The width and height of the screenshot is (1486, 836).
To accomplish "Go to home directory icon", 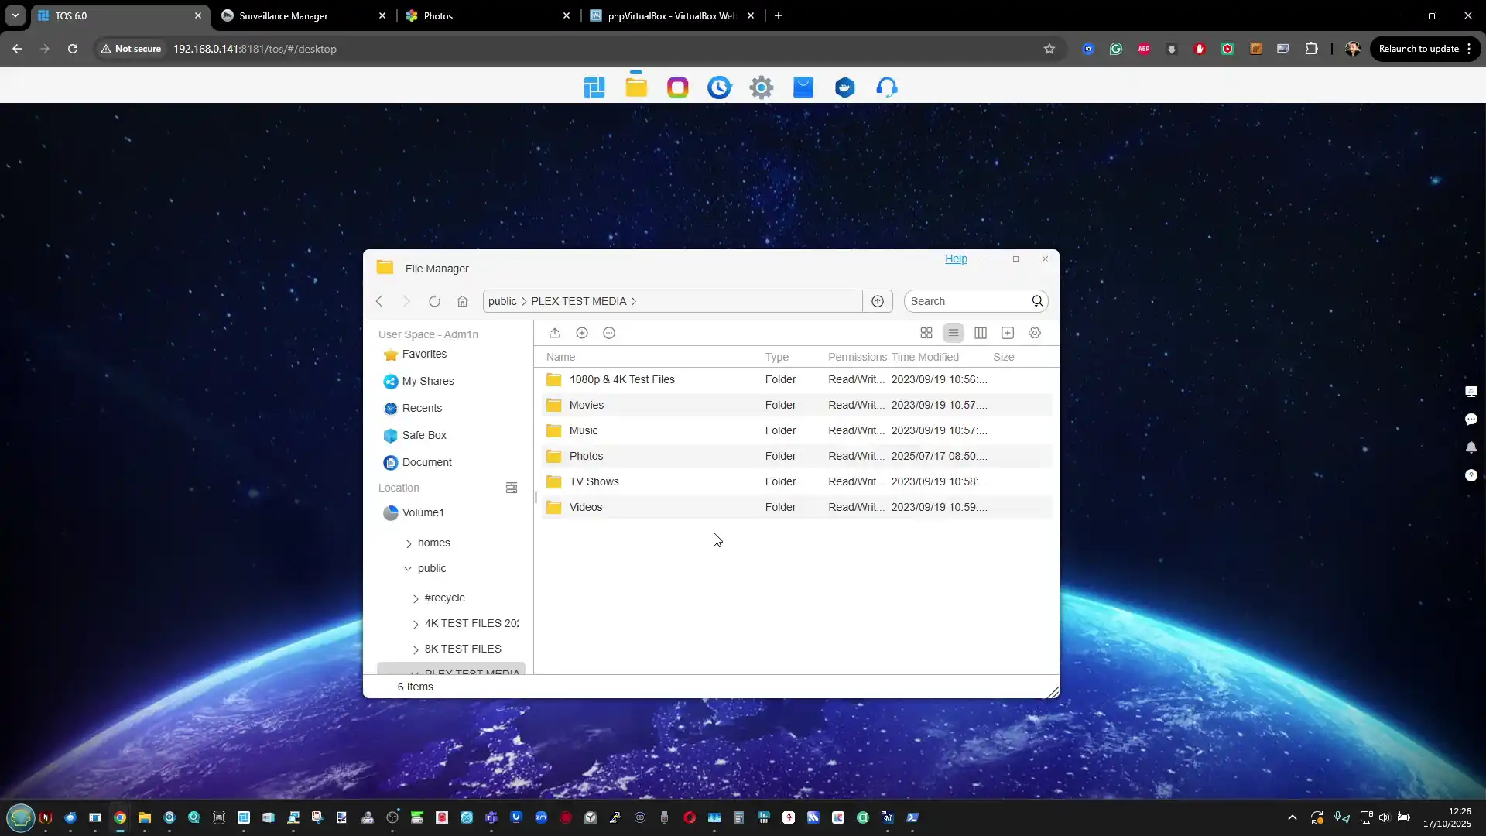I will click(462, 301).
